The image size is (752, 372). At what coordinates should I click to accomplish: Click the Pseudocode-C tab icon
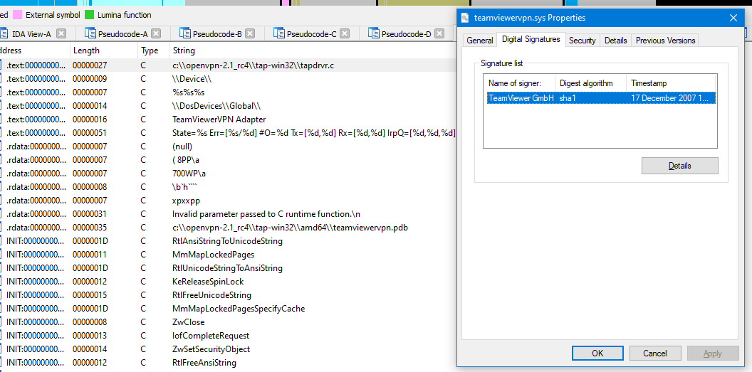[279, 33]
